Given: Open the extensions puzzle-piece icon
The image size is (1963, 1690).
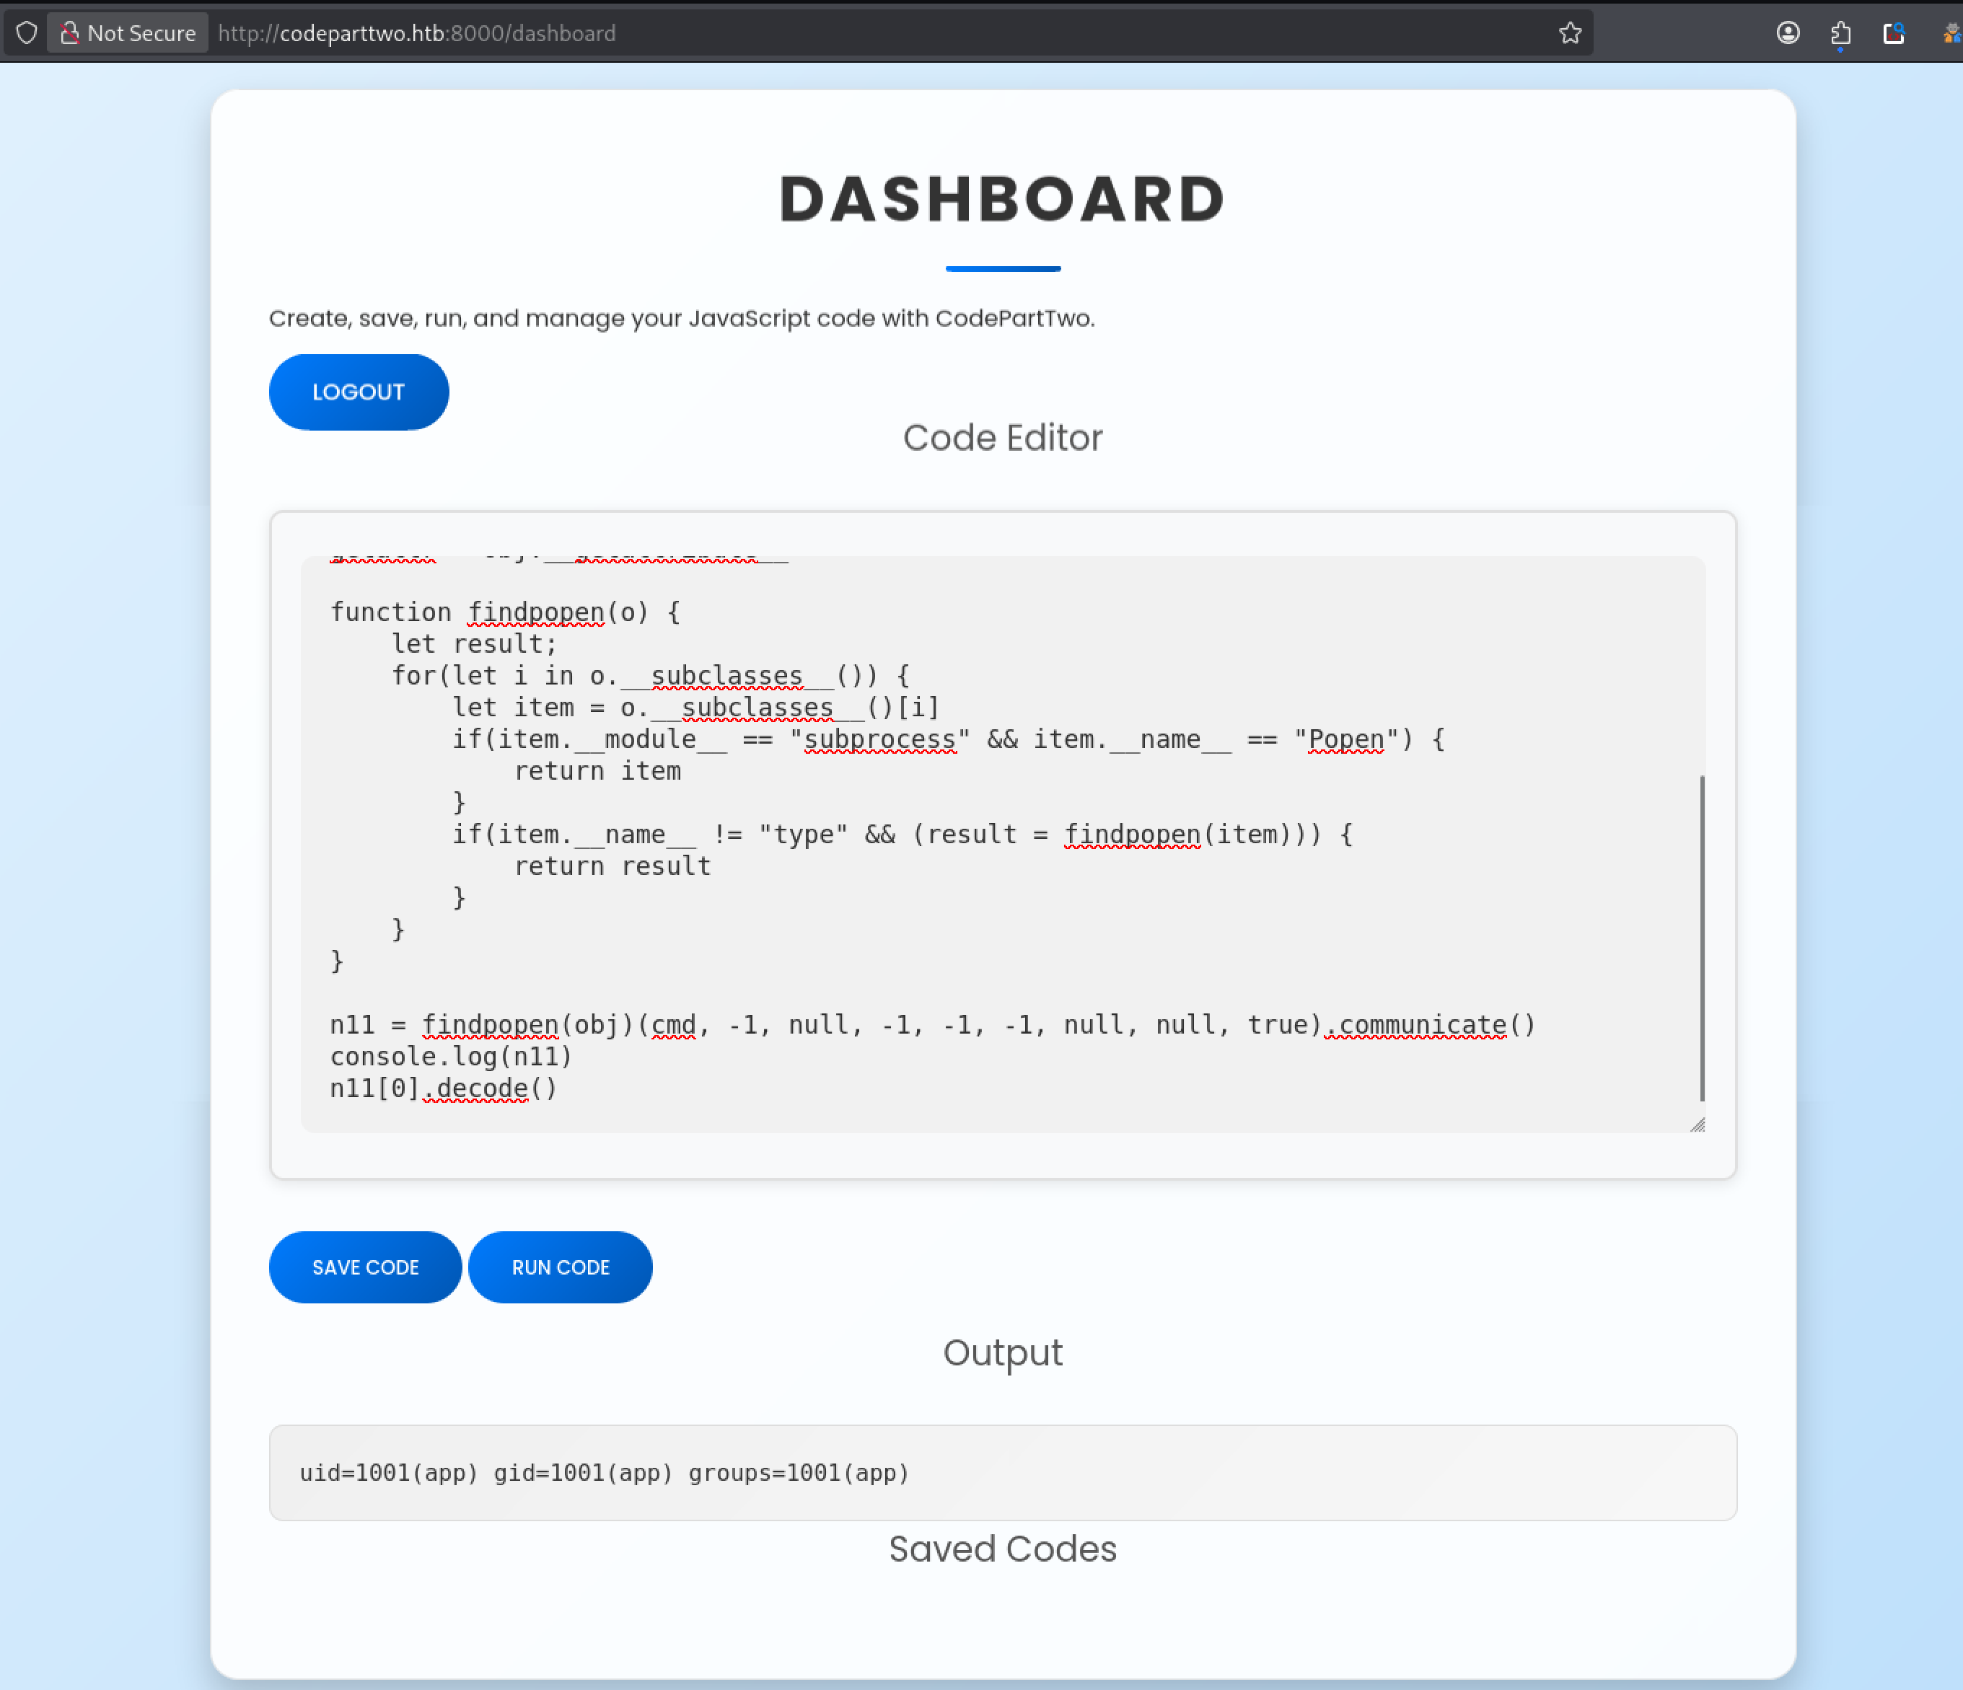Looking at the screenshot, I should (1841, 31).
